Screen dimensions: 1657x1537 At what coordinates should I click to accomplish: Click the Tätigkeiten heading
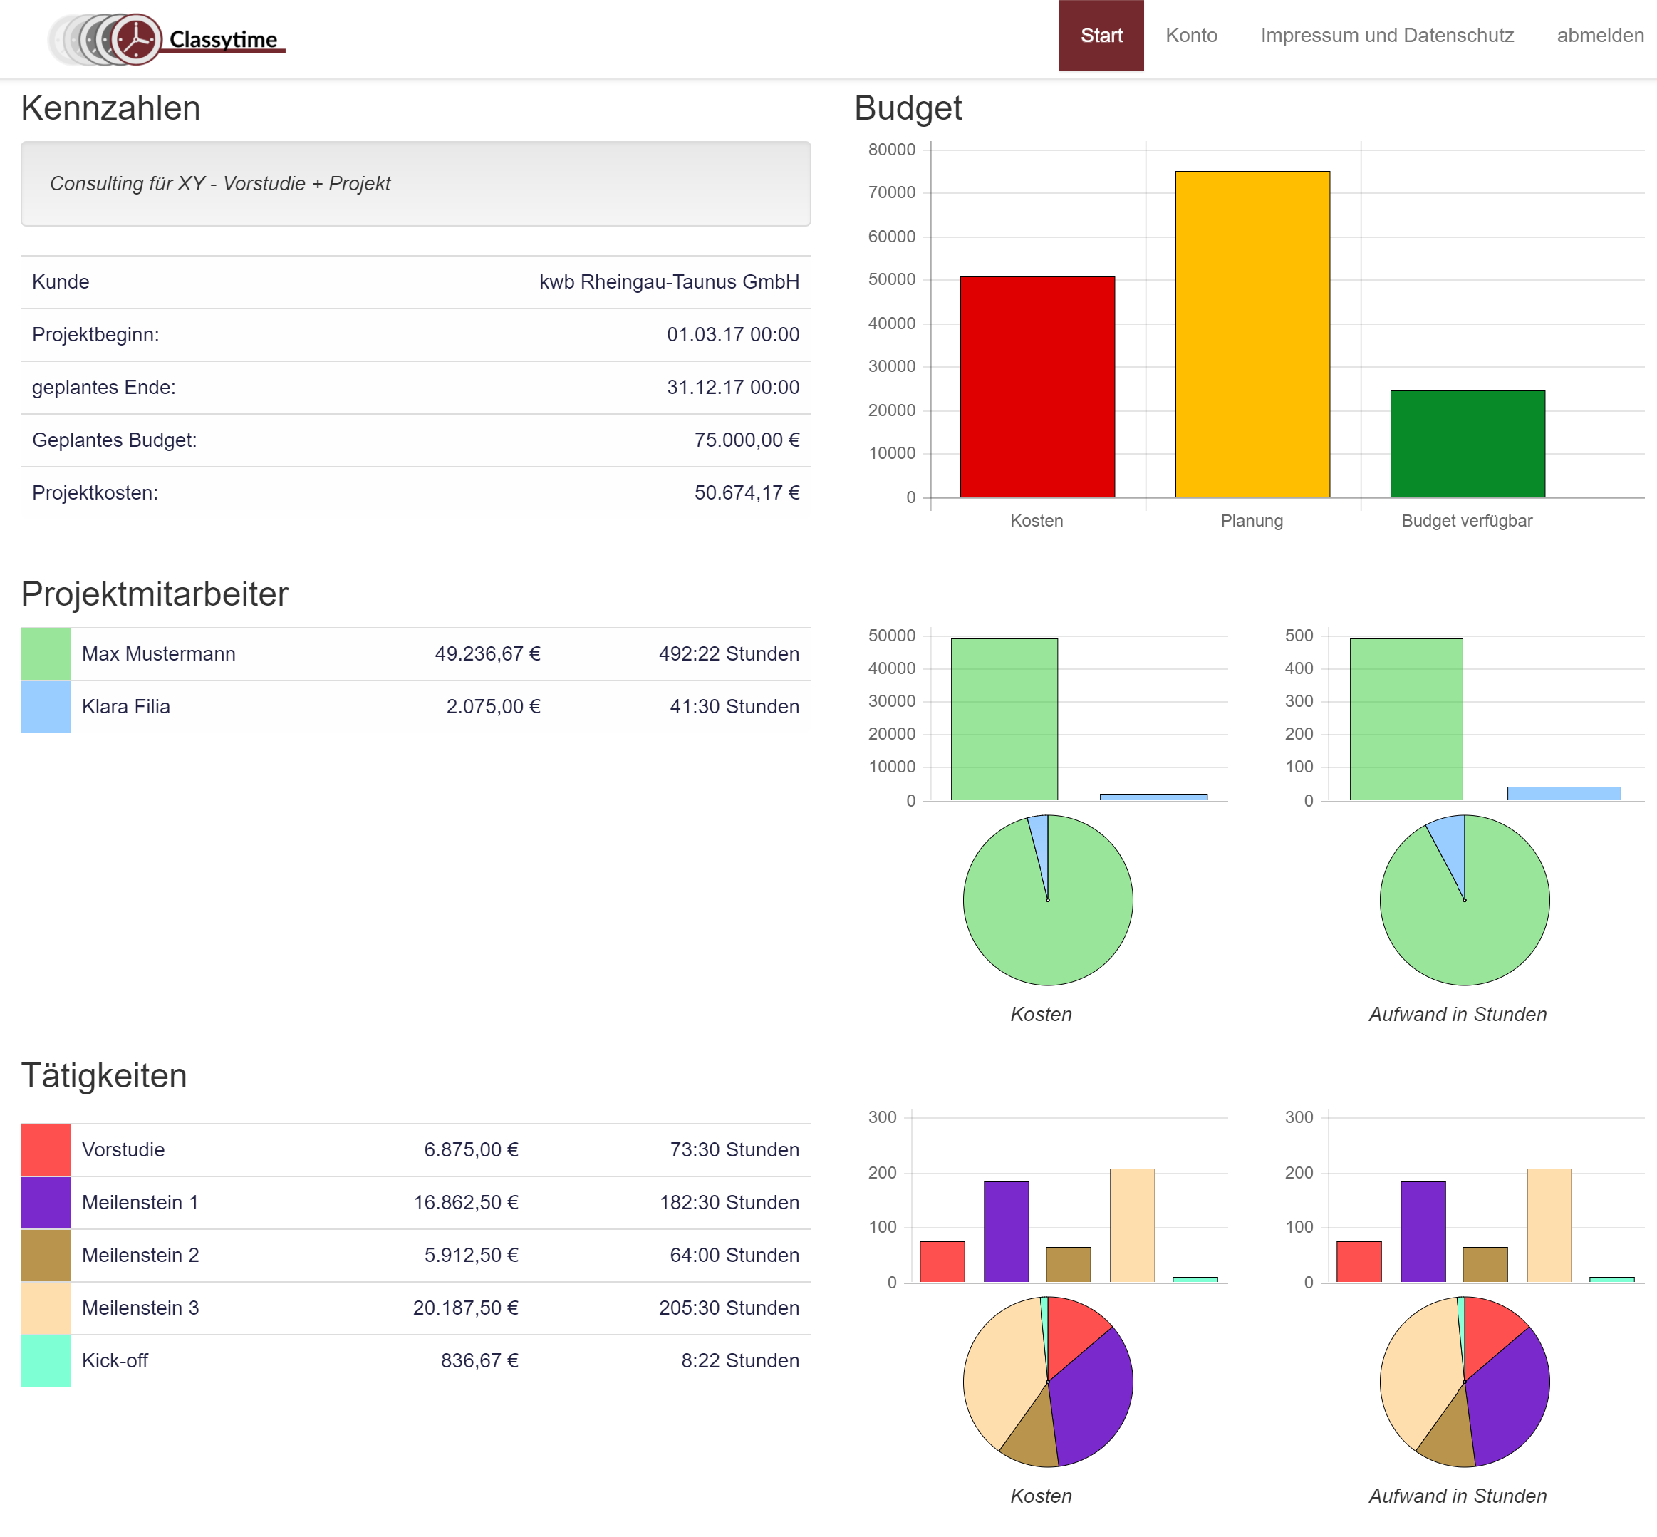(104, 1075)
